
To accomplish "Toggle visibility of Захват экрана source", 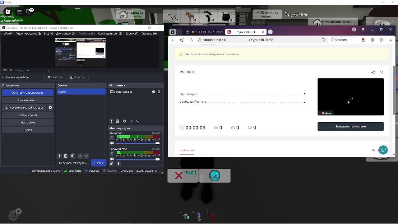I will coord(154,92).
